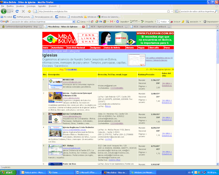Click the highlighter pen icon on the Google toolbar
Screen dimensions: 219x175
tap(183, 22)
